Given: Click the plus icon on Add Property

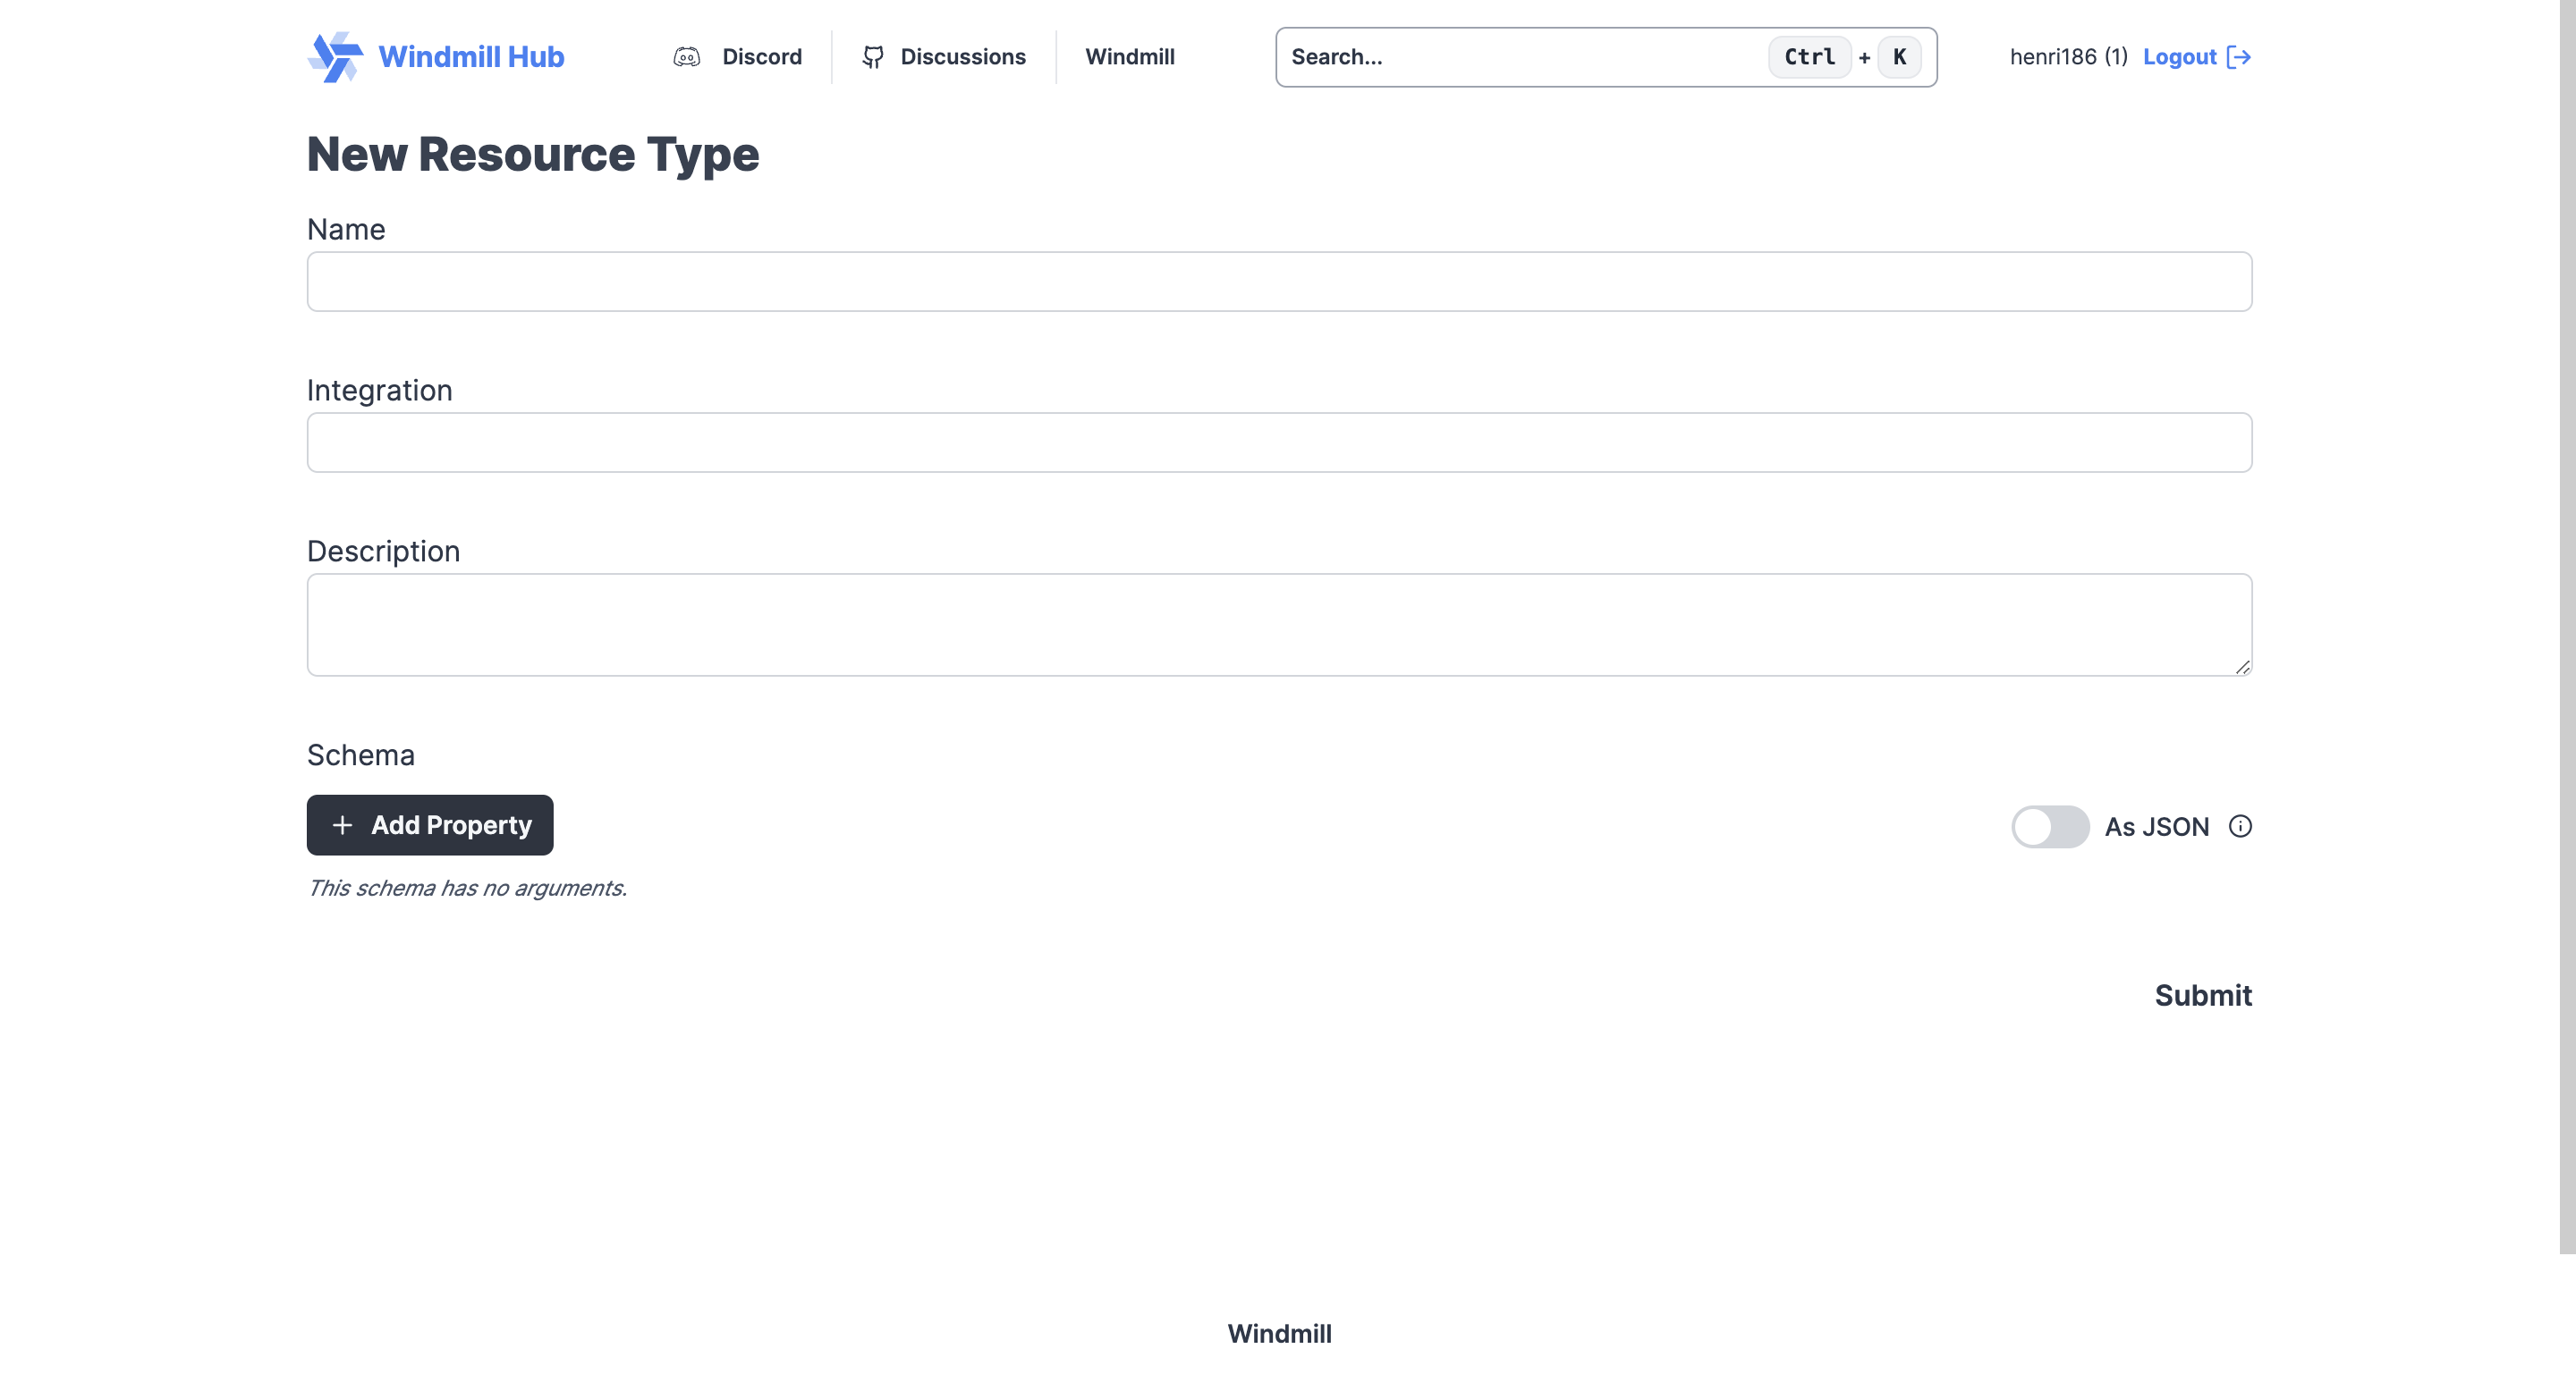Looking at the screenshot, I should pos(343,825).
